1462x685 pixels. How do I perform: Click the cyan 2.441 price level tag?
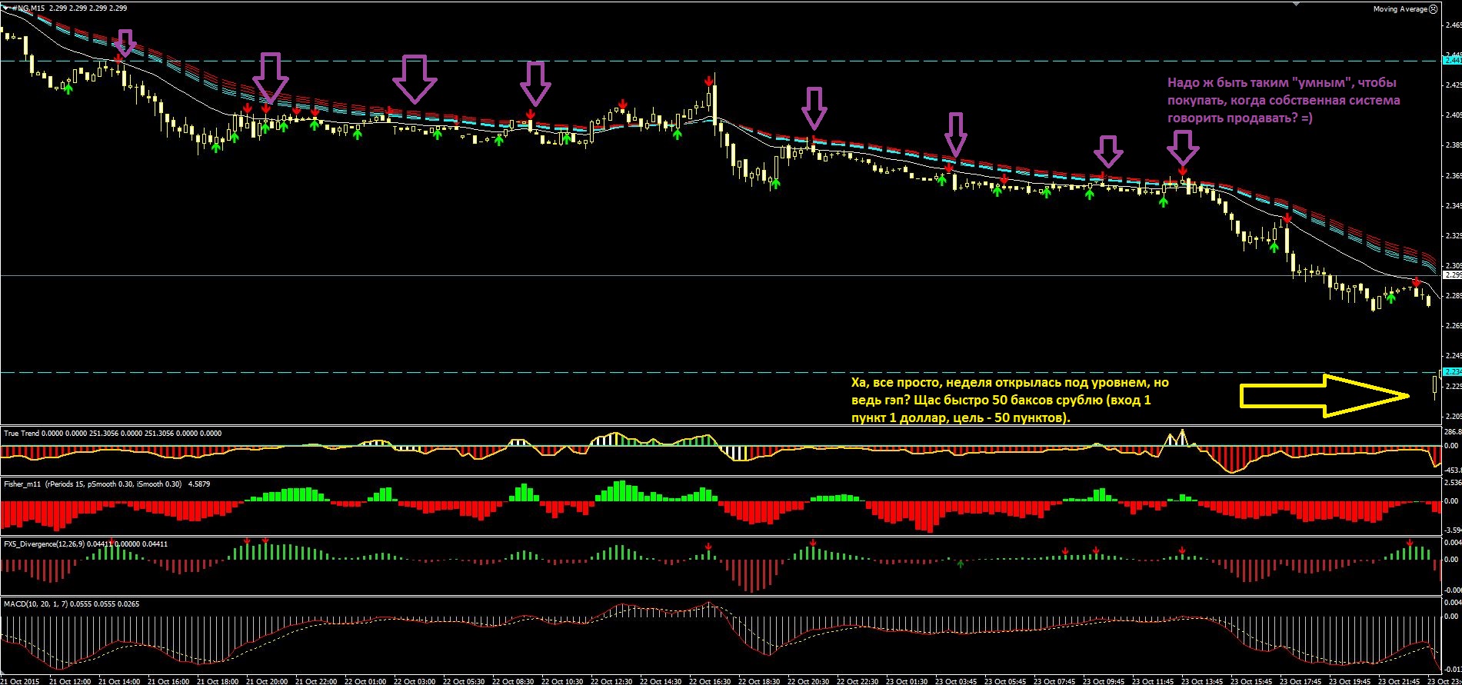tap(1452, 60)
